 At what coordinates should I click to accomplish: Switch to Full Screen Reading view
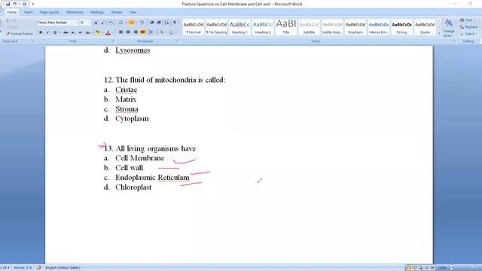(415, 268)
